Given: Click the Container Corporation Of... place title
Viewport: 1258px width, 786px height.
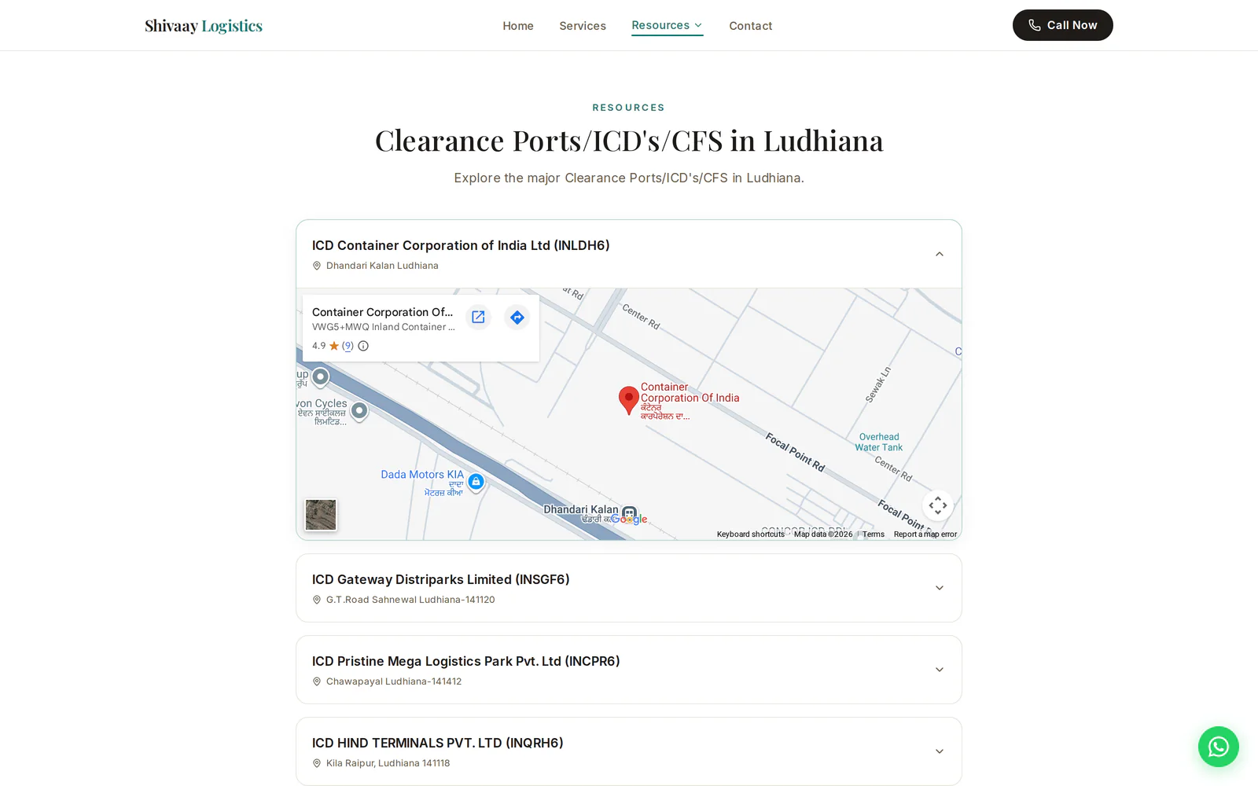Looking at the screenshot, I should [382, 312].
